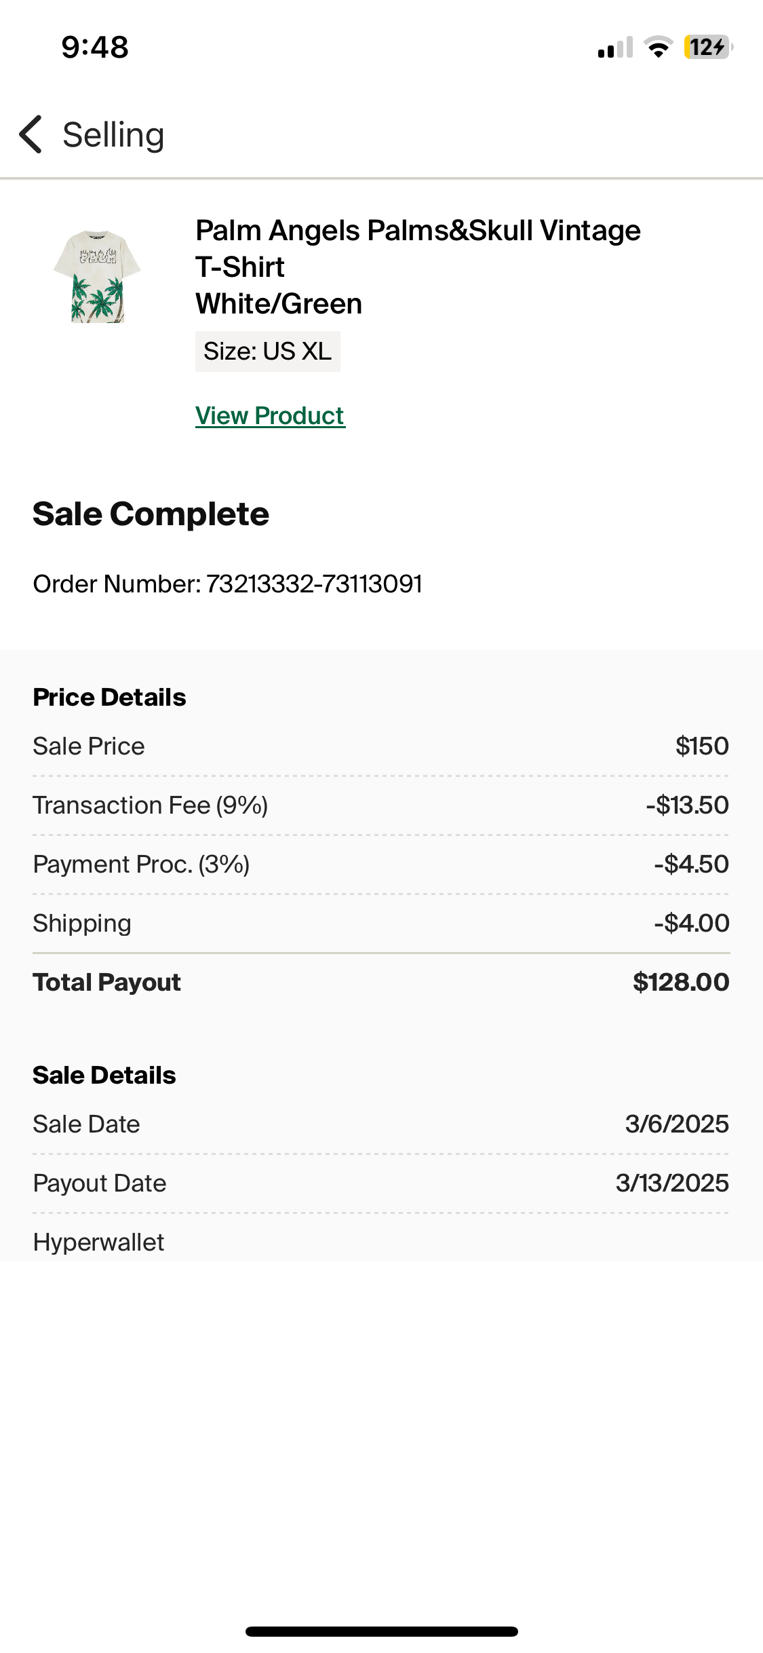
Task: Tap the Hyperwallet payout method row
Action: coord(99,1242)
